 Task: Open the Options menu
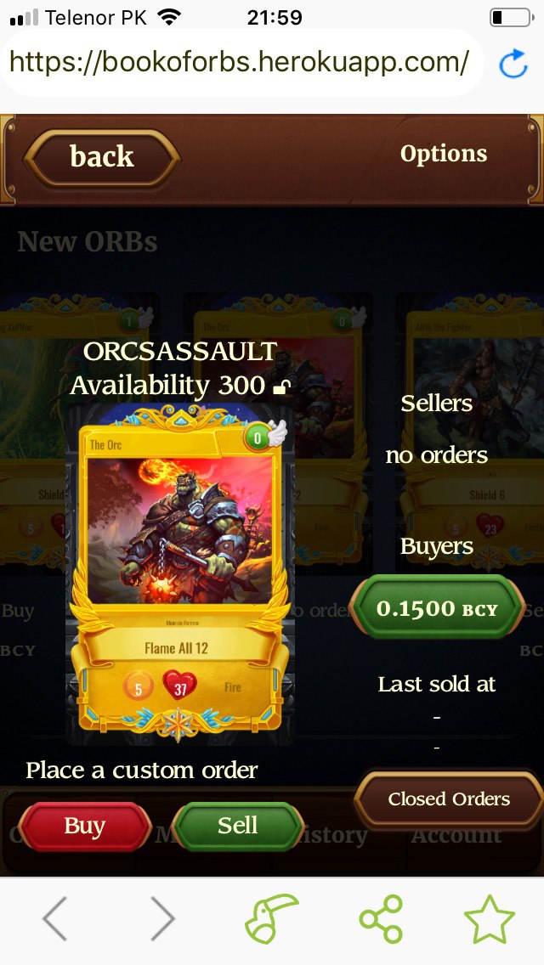click(444, 154)
